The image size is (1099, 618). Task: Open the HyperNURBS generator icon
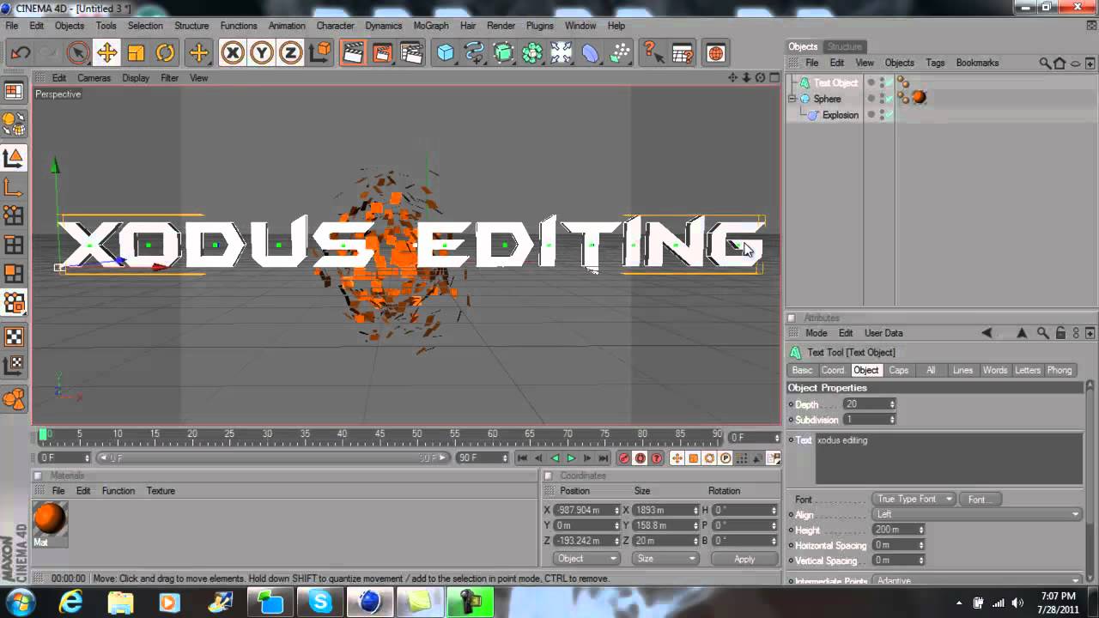[x=503, y=53]
